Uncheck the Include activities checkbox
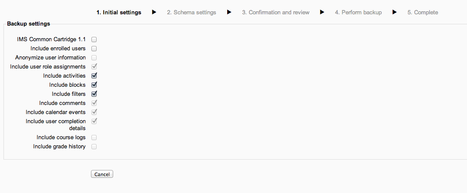467x193 pixels. pos(94,76)
